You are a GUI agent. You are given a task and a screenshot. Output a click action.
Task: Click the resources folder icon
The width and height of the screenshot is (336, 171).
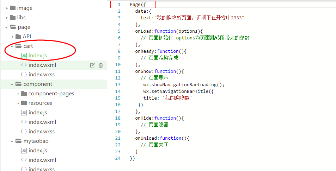coord(24,103)
